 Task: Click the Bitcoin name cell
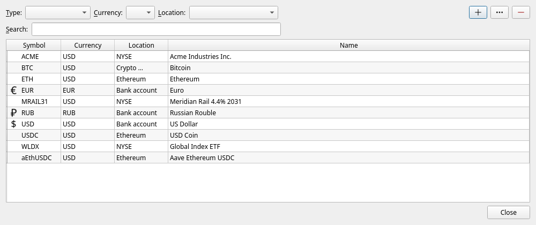click(349, 68)
